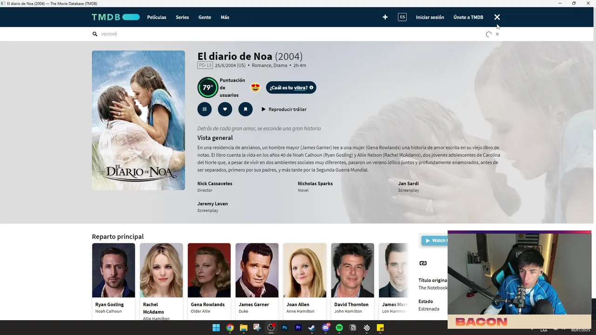596x335 pixels.
Task: Open Discord from taskbar
Action: 325,328
